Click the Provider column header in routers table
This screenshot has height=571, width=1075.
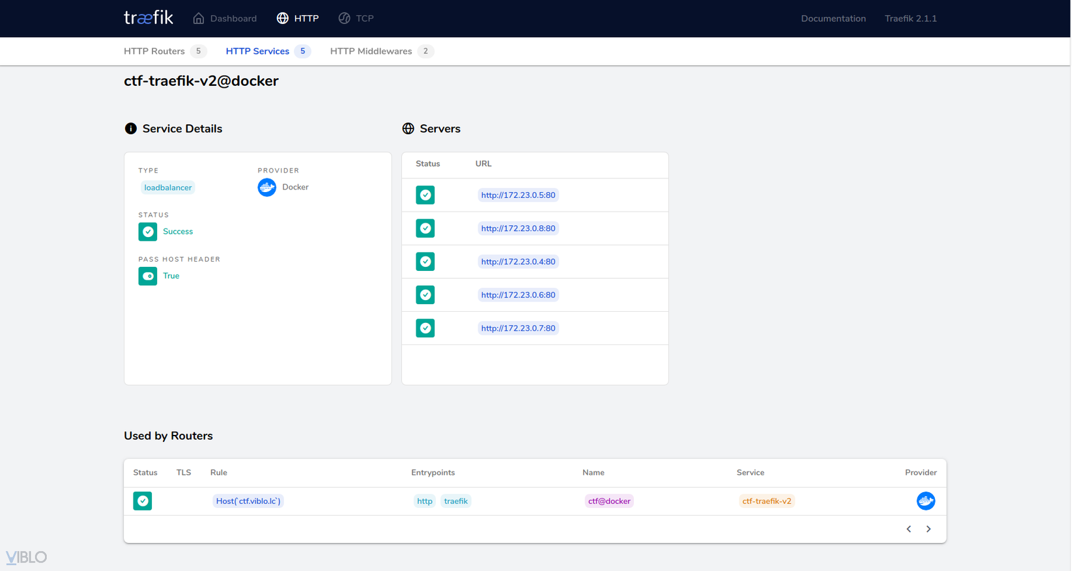pos(921,473)
